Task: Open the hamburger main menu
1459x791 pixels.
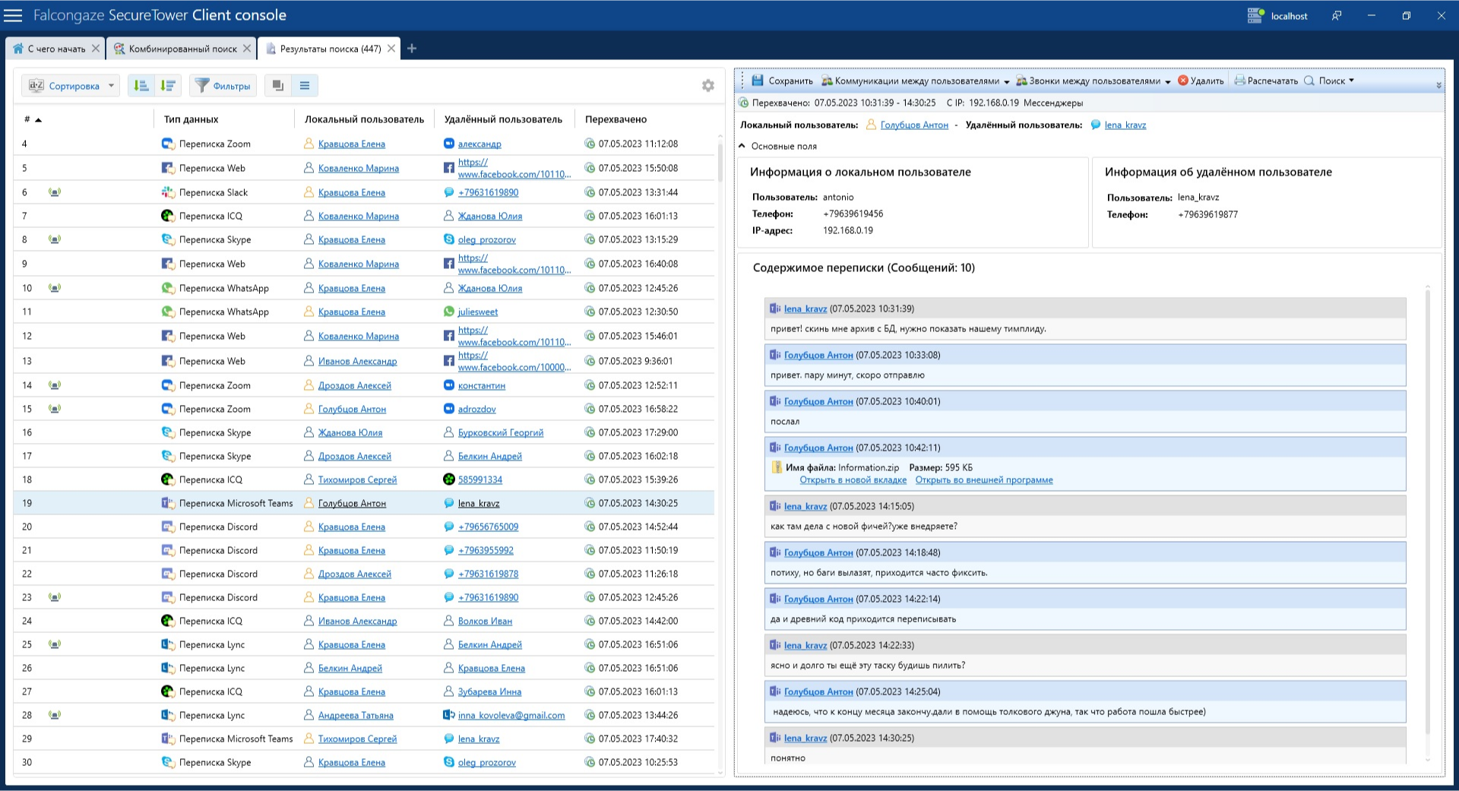Action: pyautogui.click(x=14, y=15)
